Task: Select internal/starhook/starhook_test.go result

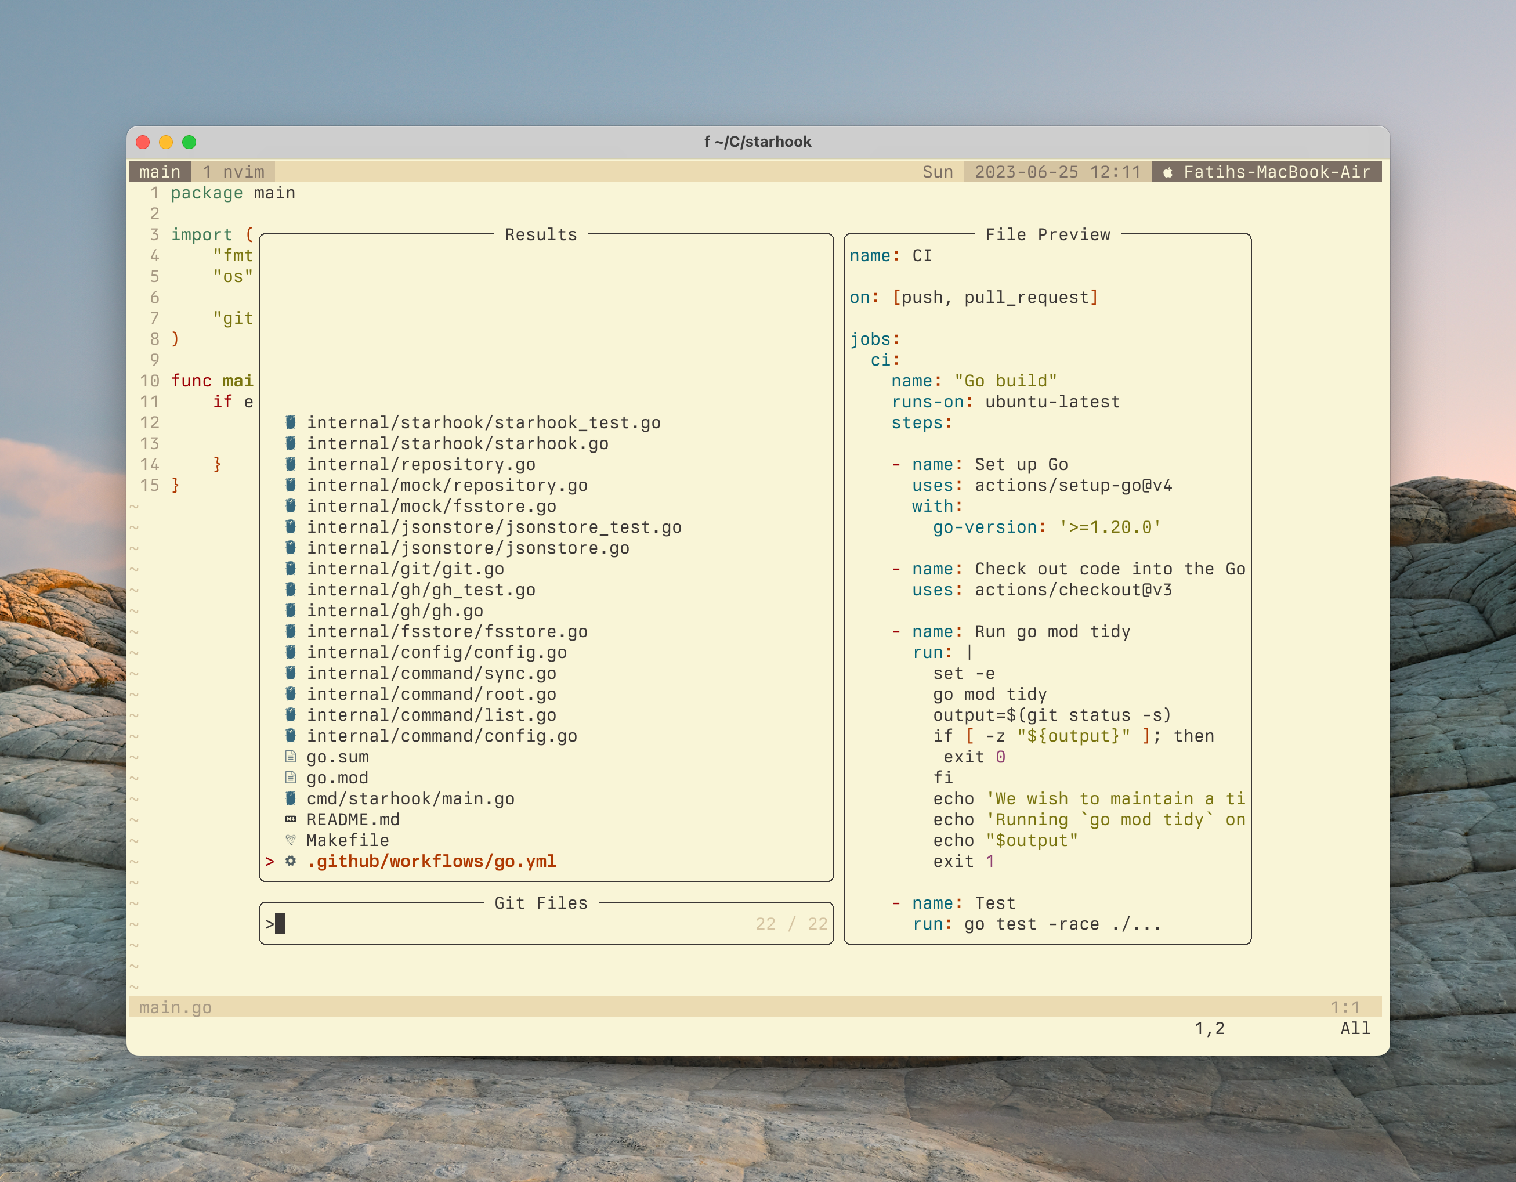Action: click(484, 422)
